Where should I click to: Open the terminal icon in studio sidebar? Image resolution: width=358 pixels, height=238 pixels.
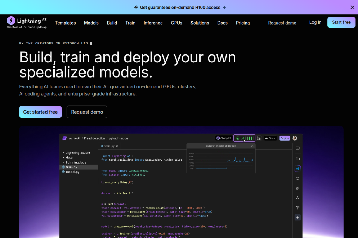click(x=298, y=148)
